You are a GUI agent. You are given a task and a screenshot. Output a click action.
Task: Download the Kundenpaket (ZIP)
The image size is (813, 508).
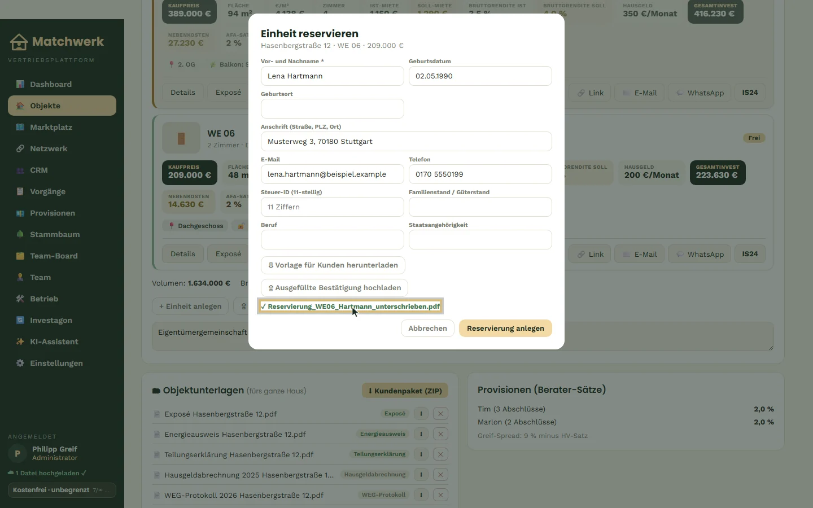405,391
